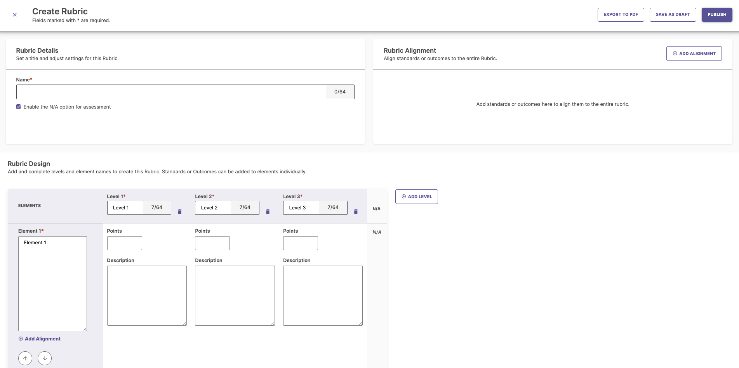Toggle Enable the N/A option checkbox

click(x=18, y=107)
